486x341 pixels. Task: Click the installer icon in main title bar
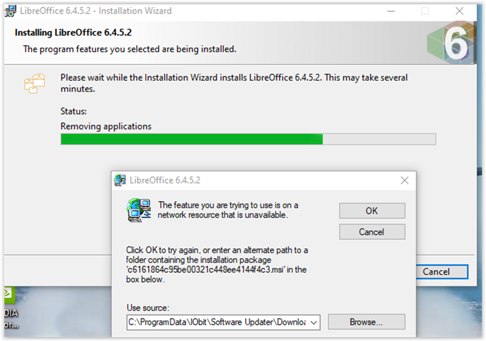pos(10,11)
